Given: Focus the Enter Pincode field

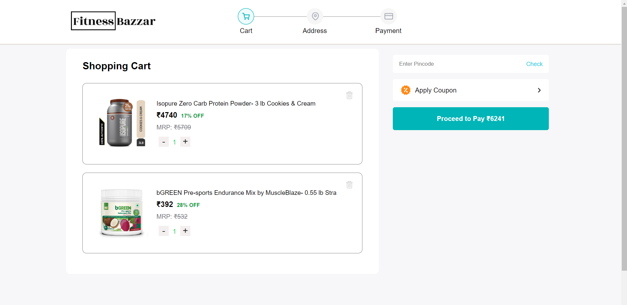Looking at the screenshot, I should point(458,64).
